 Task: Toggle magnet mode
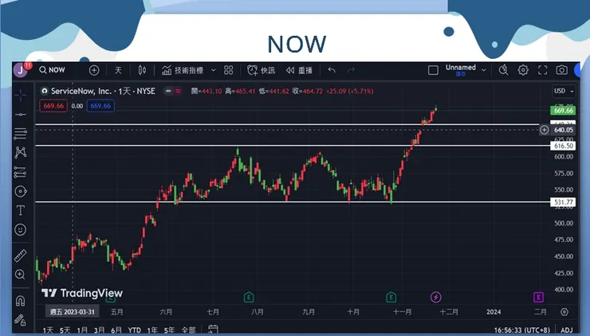(x=20, y=301)
